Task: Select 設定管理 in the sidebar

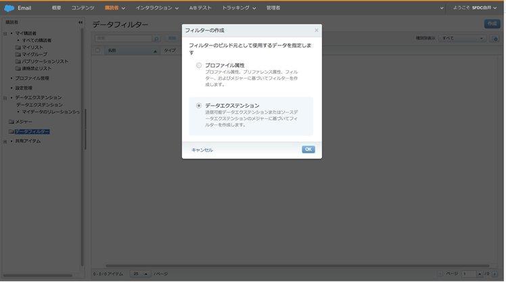Action: [x=24, y=88]
